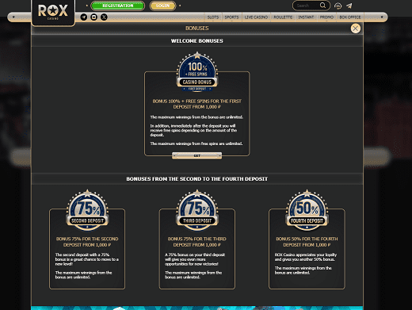
Task: Click 'The maximum winnings from free spins' text
Action: tap(196, 144)
